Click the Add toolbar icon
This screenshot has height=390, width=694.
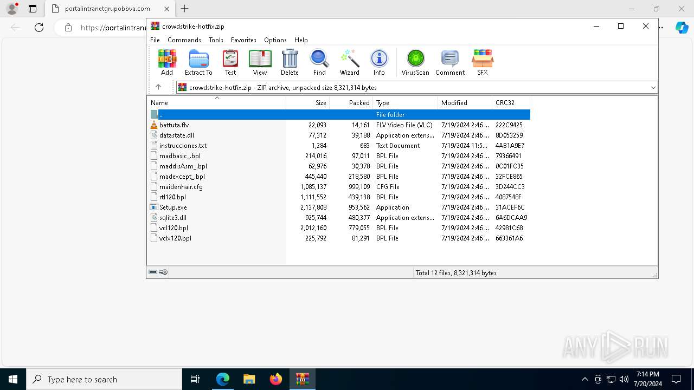point(167,62)
